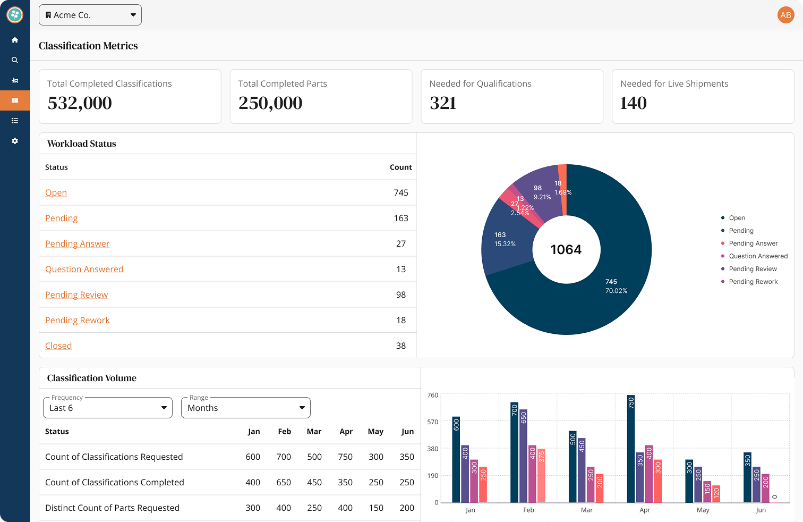803x522 pixels.
Task: Click the Jun column header in volume table
Action: (x=407, y=431)
